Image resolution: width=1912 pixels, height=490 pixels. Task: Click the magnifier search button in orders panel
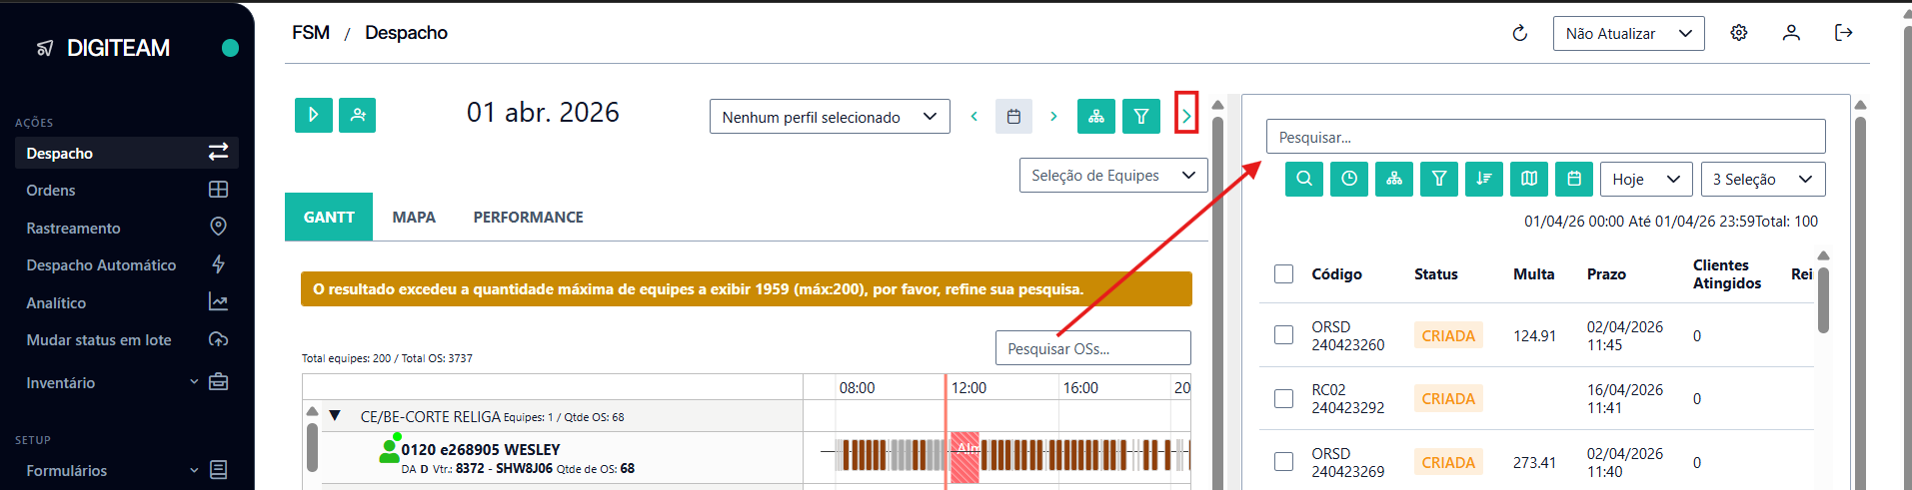(x=1304, y=179)
